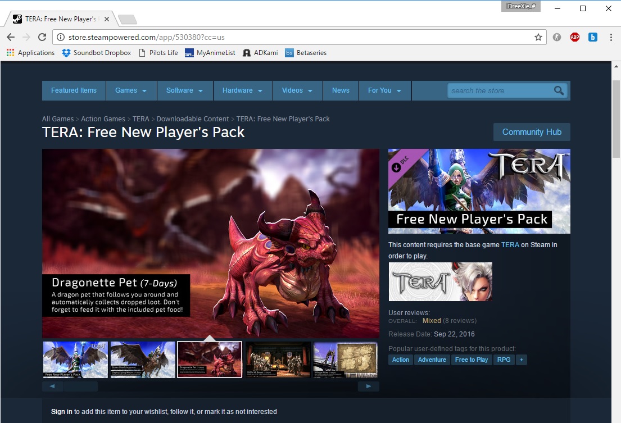The image size is (621, 423).
Task: Bookmark this page with the star icon
Action: point(538,37)
